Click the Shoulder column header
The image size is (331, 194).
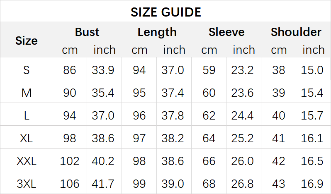pos(296,32)
